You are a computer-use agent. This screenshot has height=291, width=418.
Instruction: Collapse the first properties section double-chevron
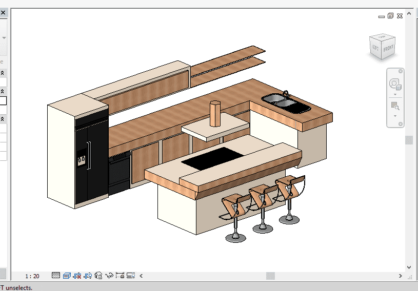[x=3, y=73]
